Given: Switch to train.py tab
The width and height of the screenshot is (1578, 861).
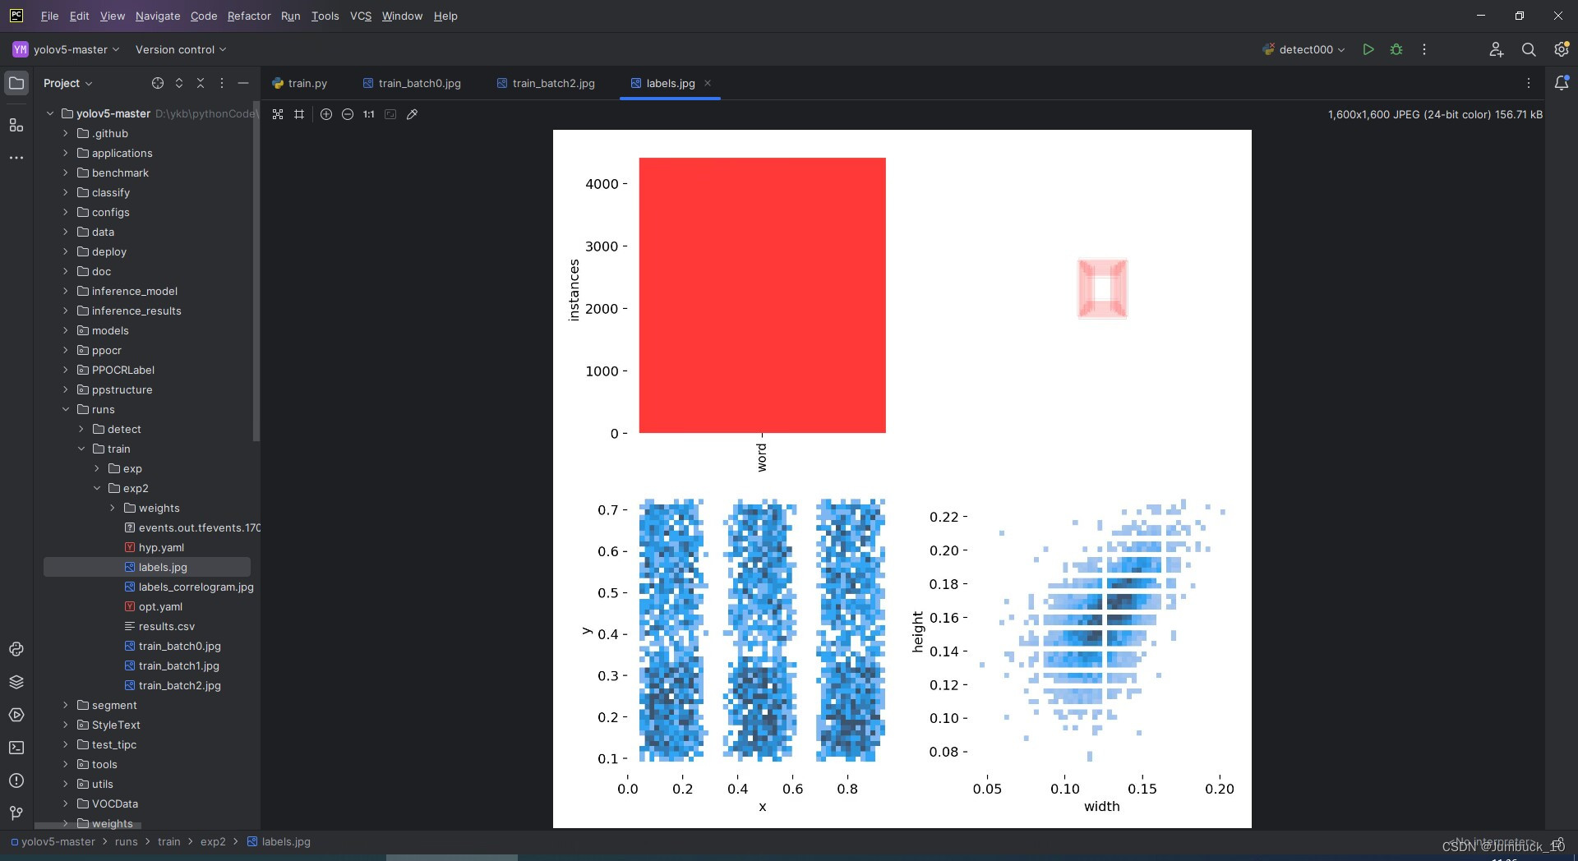Looking at the screenshot, I should coord(300,83).
